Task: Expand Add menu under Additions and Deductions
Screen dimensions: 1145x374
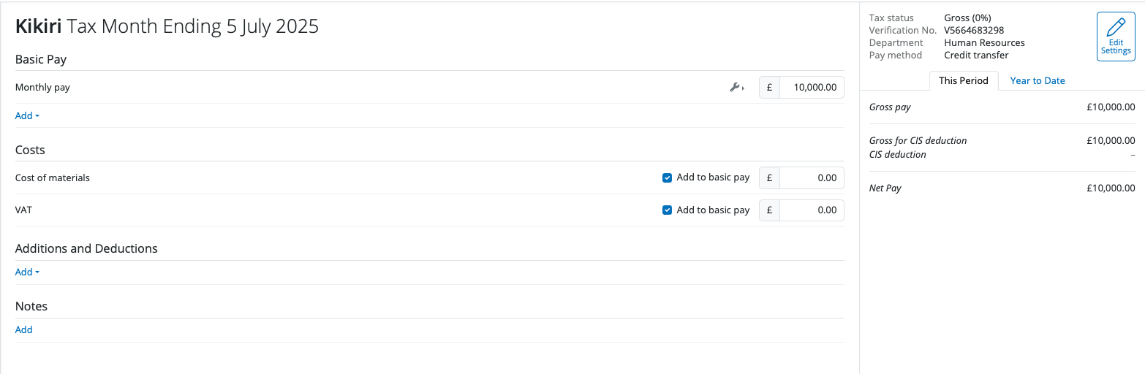Action: (27, 272)
